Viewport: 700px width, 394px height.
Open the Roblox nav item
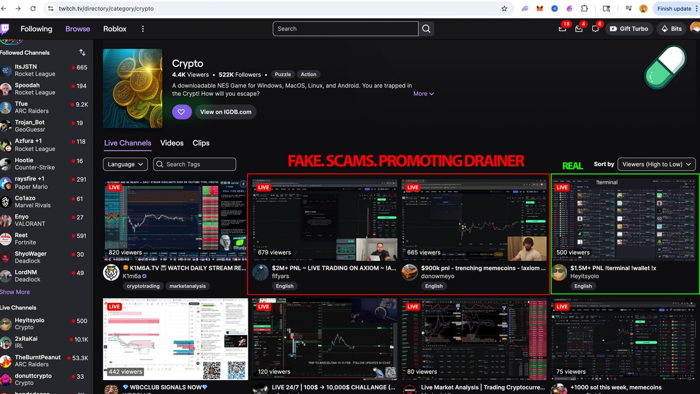(x=115, y=29)
